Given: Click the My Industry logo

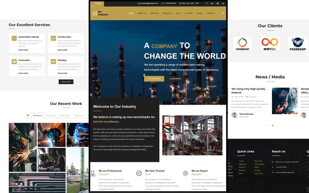Looking at the screenshot, I should point(100,13).
